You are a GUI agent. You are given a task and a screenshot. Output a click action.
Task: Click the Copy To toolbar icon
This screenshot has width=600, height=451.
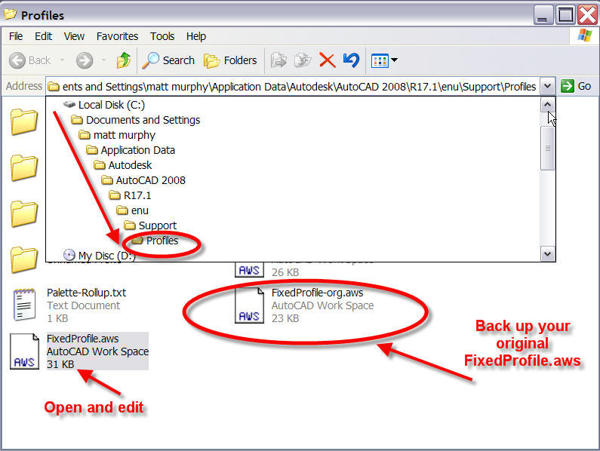coord(303,60)
